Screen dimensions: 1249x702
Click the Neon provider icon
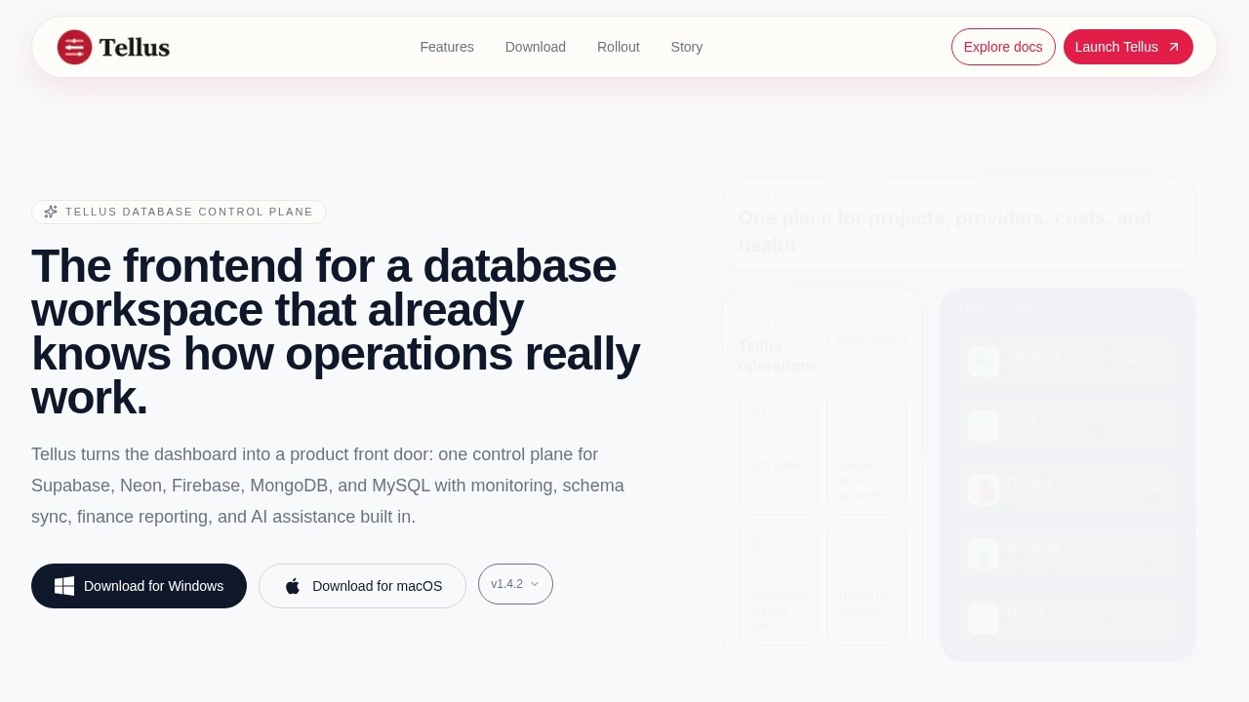(984, 425)
